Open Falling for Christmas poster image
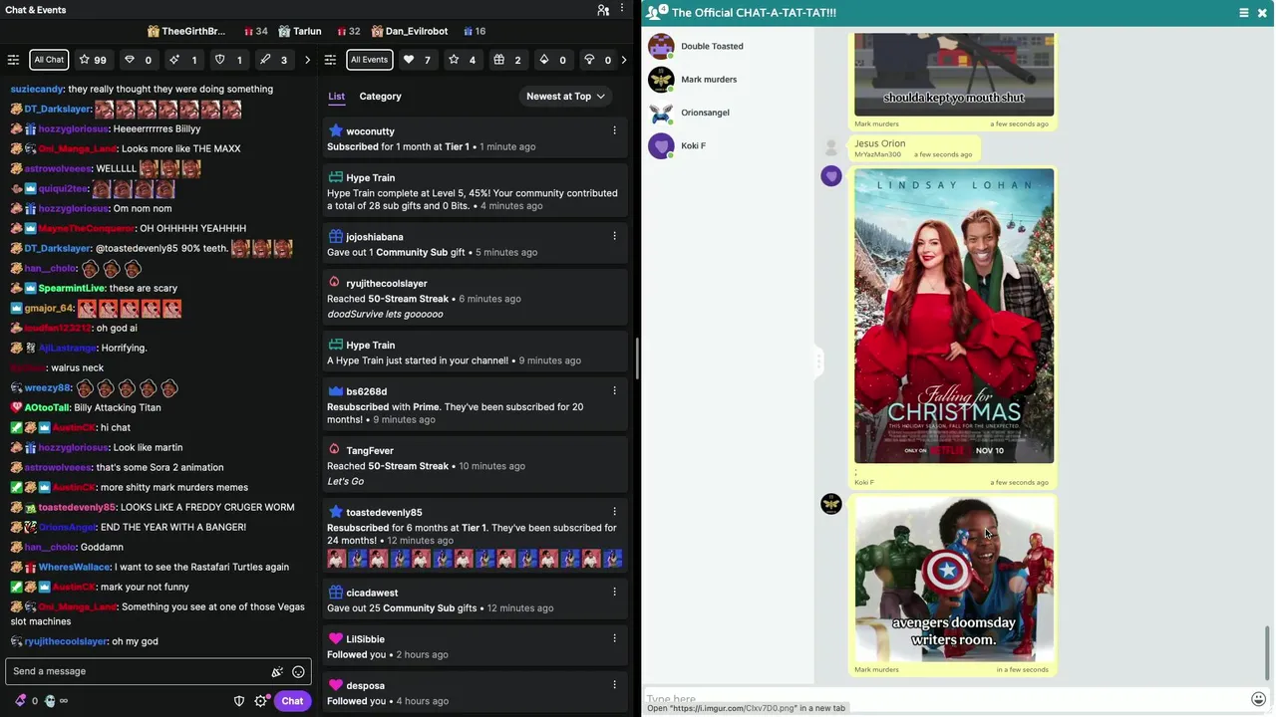1276x717 pixels. [x=954, y=316]
